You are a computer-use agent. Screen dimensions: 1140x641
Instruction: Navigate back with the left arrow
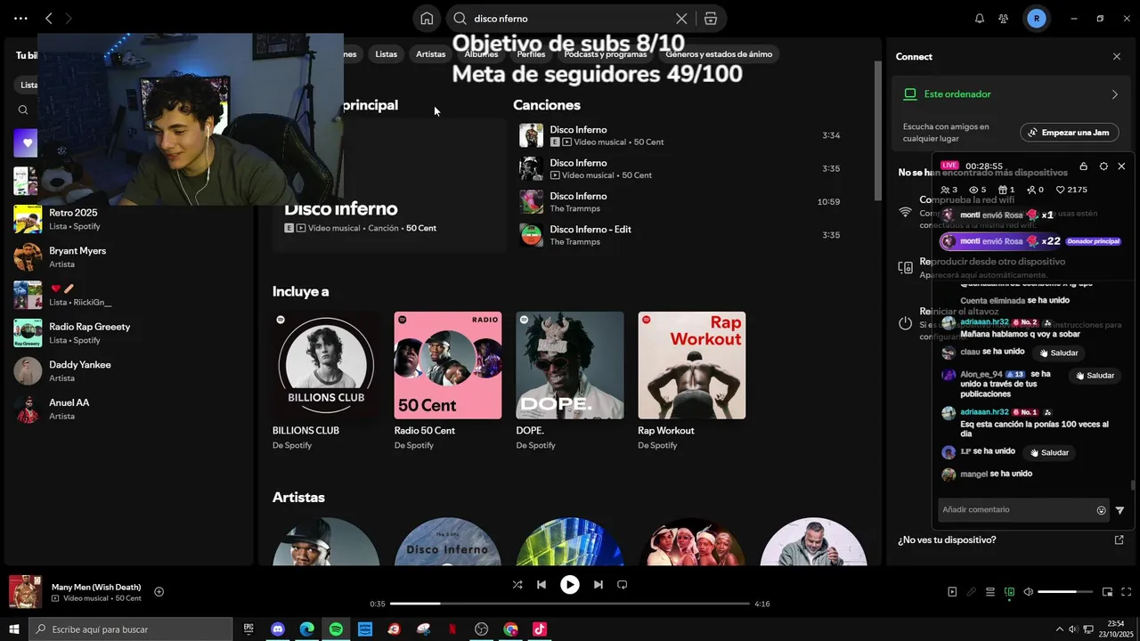click(48, 18)
